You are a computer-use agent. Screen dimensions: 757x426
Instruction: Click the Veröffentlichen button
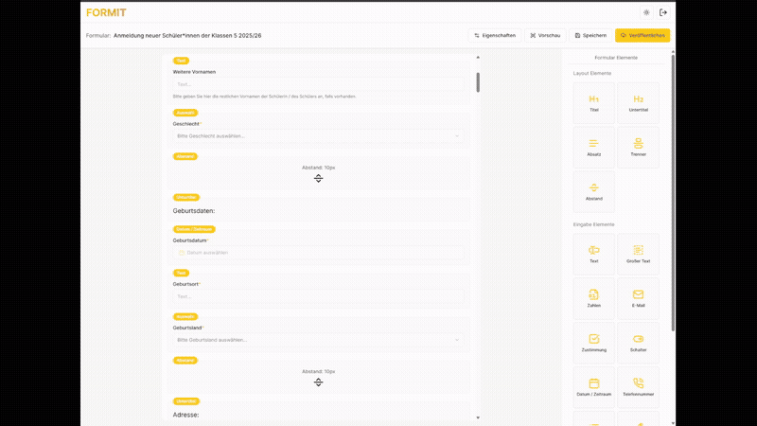click(x=642, y=35)
